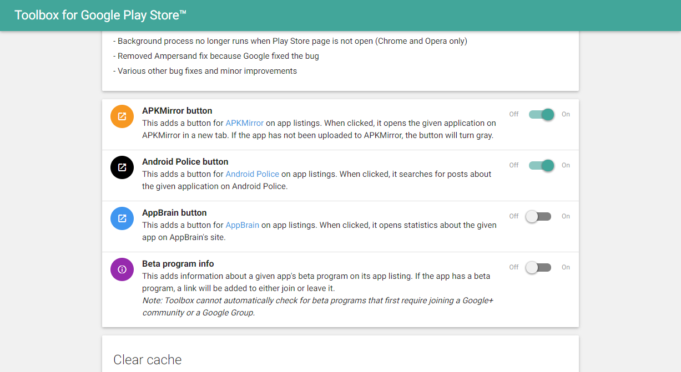
Task: Turn off the Android Police button toggle
Action: (541, 165)
